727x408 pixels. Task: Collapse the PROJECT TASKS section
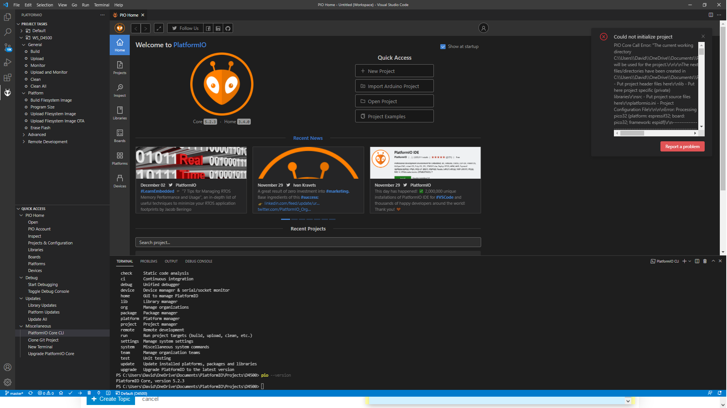[x=18, y=24]
